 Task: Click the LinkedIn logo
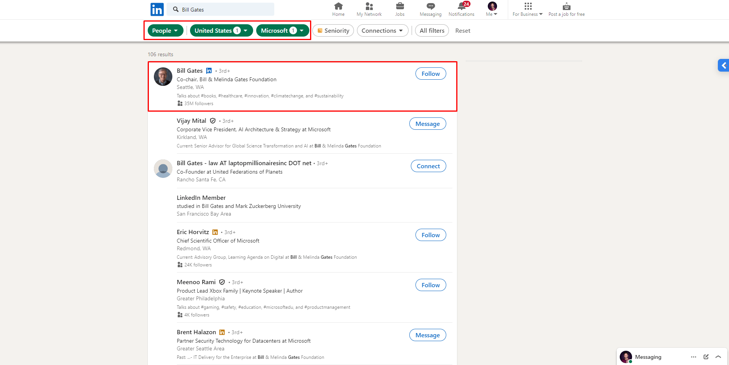(157, 9)
